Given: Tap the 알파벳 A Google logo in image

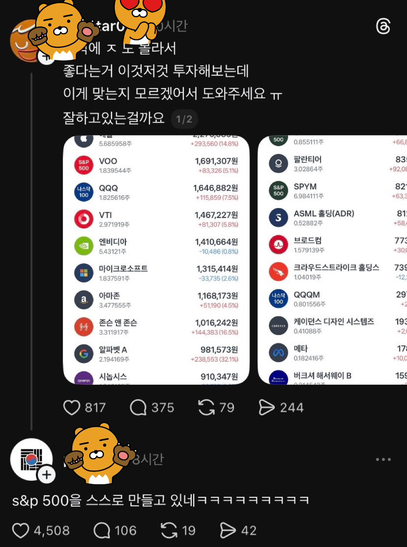Looking at the screenshot, I should (x=84, y=353).
